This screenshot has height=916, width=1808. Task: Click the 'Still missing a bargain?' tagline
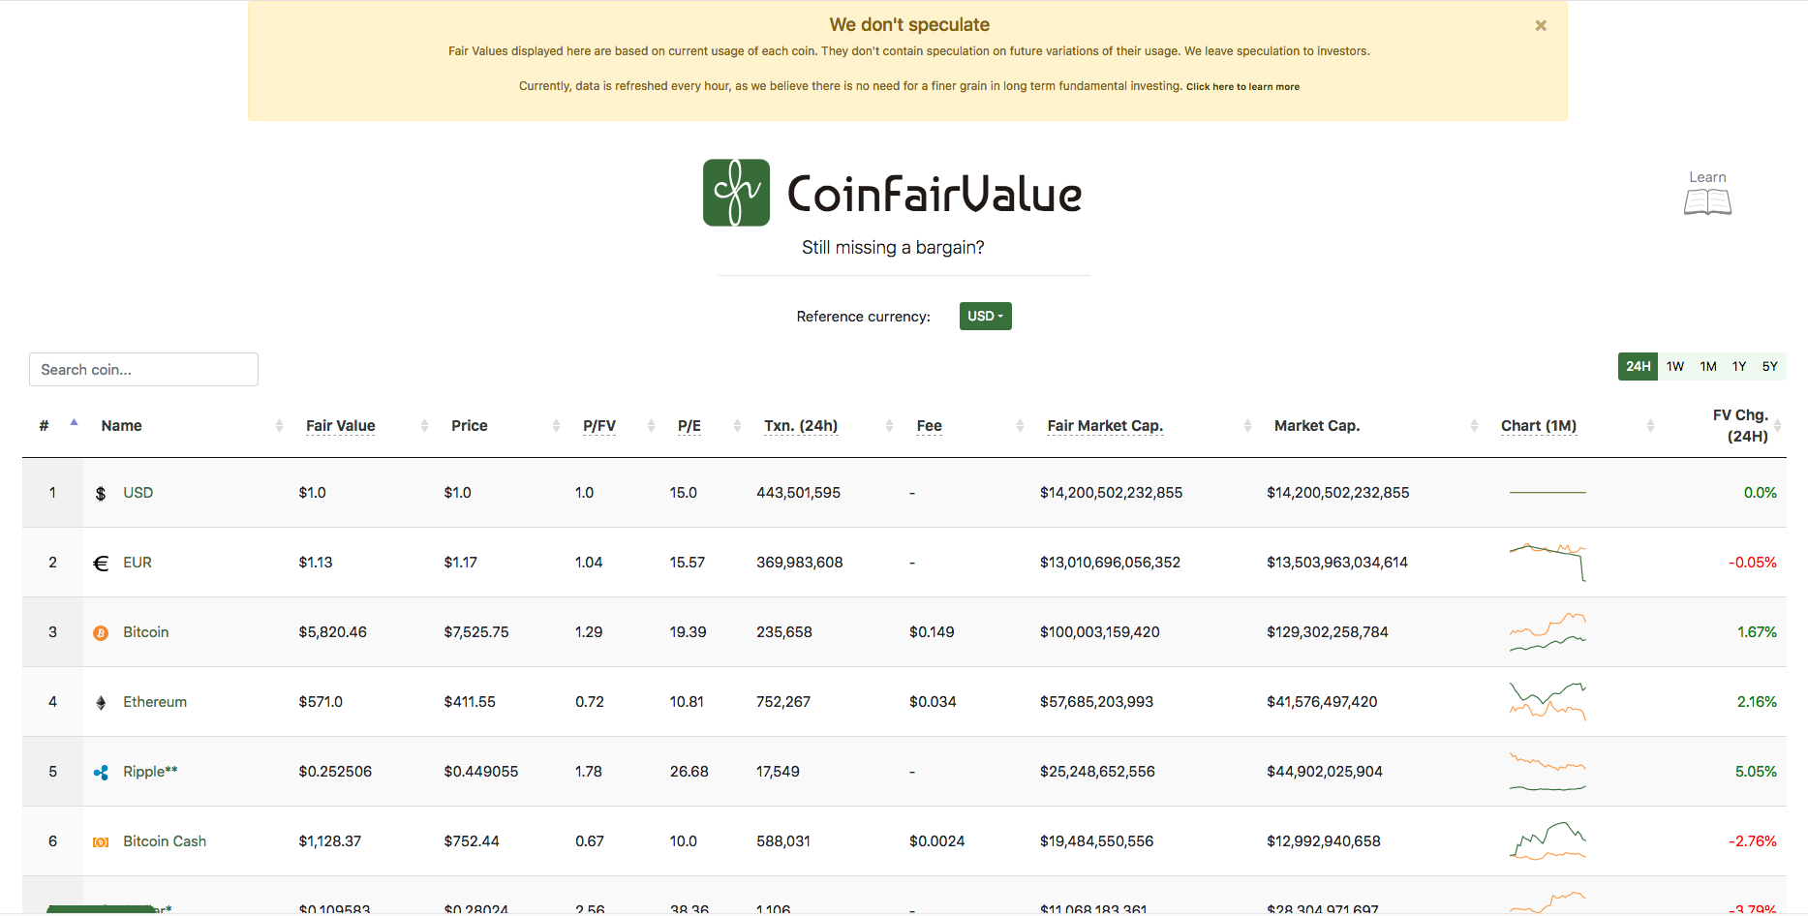pyautogui.click(x=893, y=248)
